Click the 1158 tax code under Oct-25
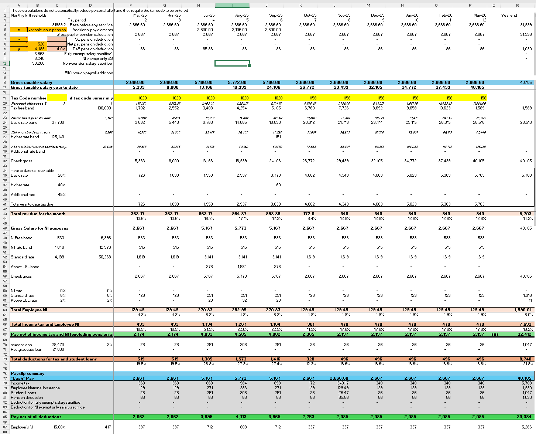Viewport: 536px width, 434px height. pyautogui.click(x=313, y=98)
